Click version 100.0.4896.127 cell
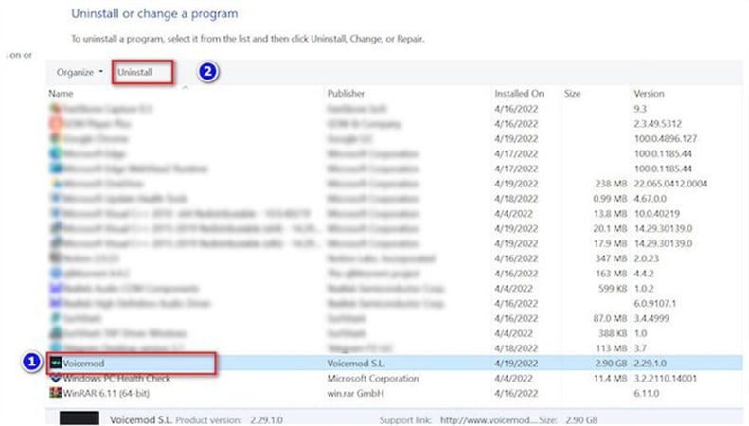The image size is (749, 426). (x=666, y=138)
